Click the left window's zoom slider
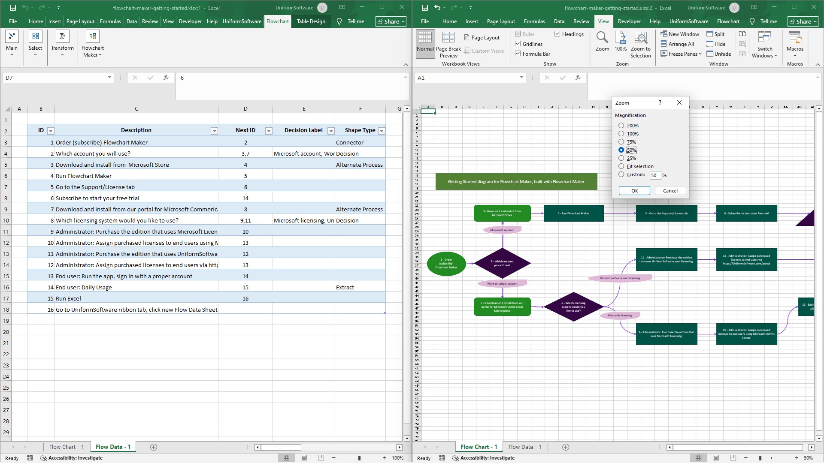 359,458
